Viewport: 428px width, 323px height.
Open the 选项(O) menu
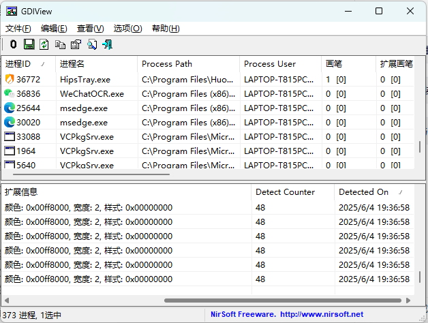tap(127, 29)
